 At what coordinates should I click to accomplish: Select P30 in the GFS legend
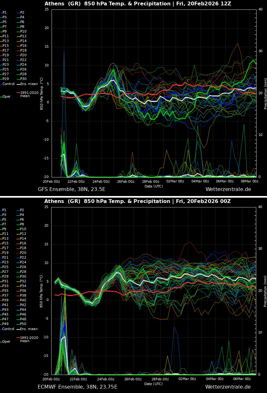(x=23, y=79)
